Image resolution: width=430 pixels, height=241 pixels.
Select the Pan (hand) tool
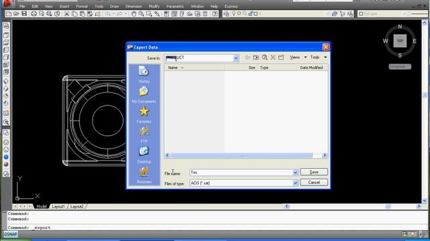134,13
